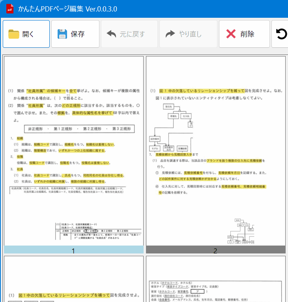Click the gray page number 2 bar
288x302 pixels.
click(216, 250)
